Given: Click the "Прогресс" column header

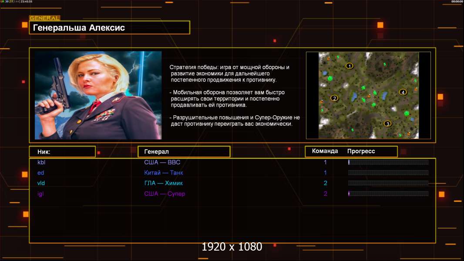Looking at the screenshot, I should [x=361, y=151].
